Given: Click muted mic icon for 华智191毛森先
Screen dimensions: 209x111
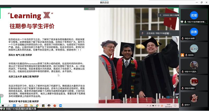Looking at the screenshot, I should (x=182, y=72).
